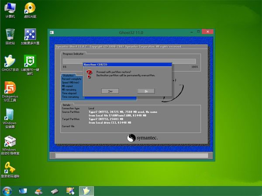The image size is (262, 196).
Task: Click the Symantec Ghost copyright header line
Action: [119, 47]
